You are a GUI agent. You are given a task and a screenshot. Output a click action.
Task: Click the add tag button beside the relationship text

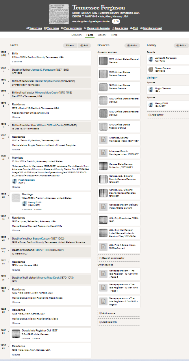tap(116, 21)
